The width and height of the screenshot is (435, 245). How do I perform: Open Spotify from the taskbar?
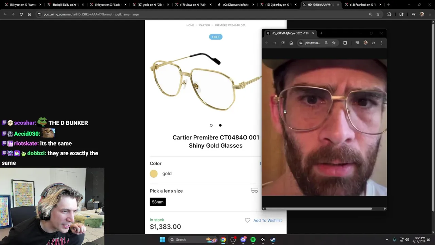[253, 240]
